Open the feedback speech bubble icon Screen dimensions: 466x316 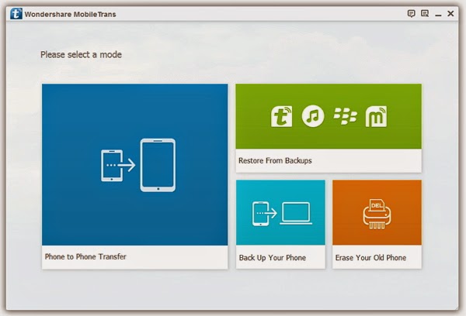412,14
